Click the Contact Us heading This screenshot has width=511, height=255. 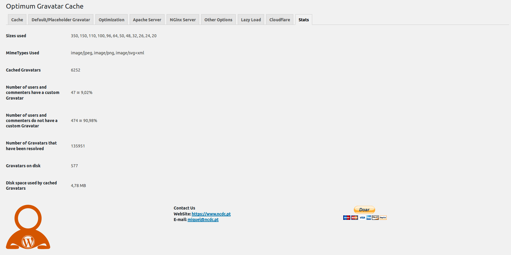point(184,208)
